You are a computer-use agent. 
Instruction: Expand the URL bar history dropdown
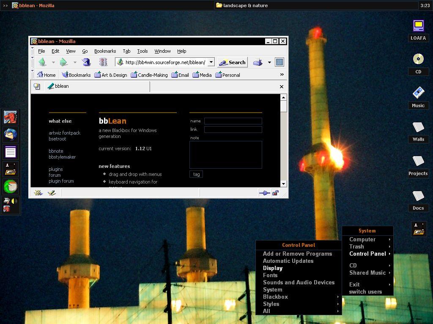click(211, 62)
